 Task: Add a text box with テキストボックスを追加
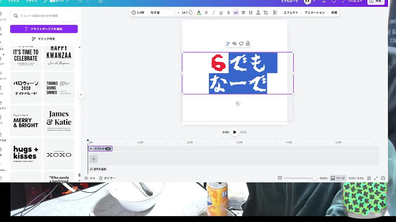[x=44, y=29]
